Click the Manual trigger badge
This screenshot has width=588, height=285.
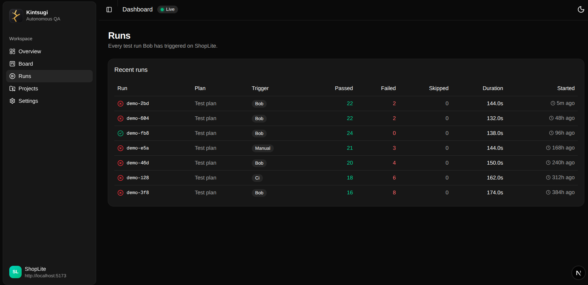tap(263, 148)
